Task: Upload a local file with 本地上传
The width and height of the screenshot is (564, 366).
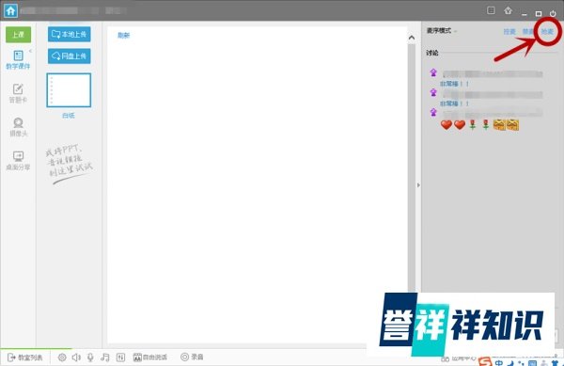Action: pos(69,34)
